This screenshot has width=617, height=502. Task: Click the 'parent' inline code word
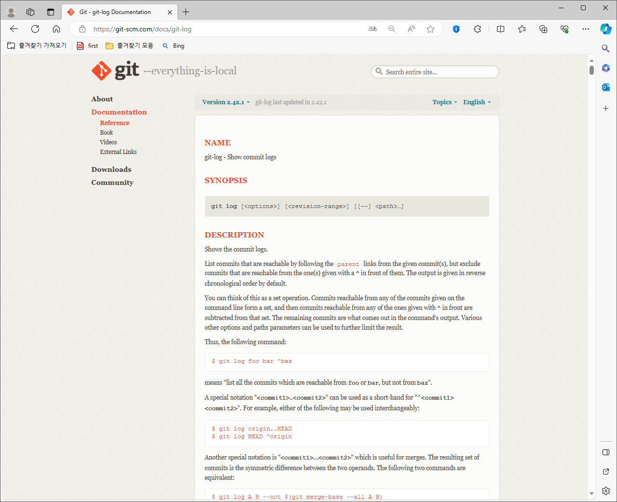pyautogui.click(x=348, y=264)
